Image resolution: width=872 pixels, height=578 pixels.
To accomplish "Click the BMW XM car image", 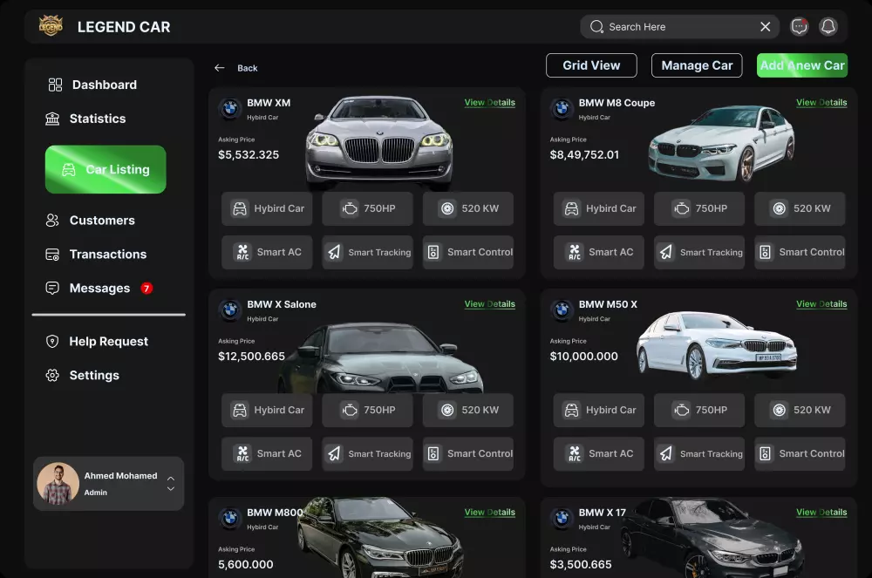I will 379,142.
